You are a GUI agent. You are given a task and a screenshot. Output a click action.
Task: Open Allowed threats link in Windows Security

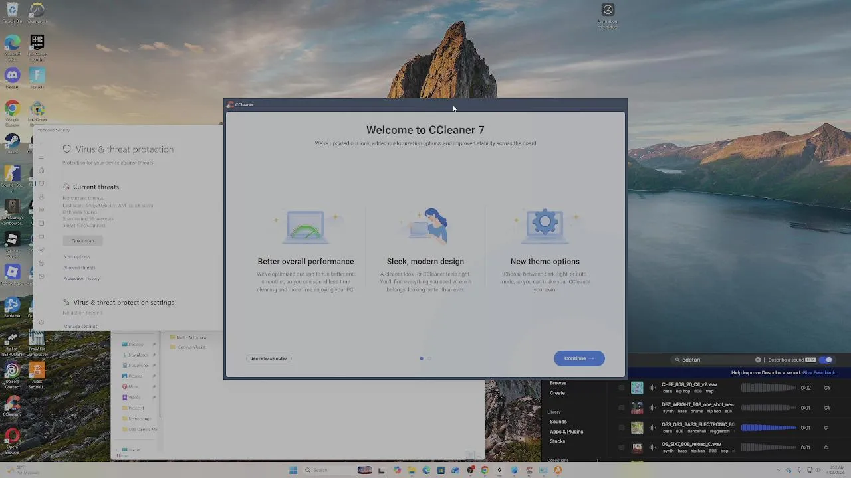coord(79,268)
